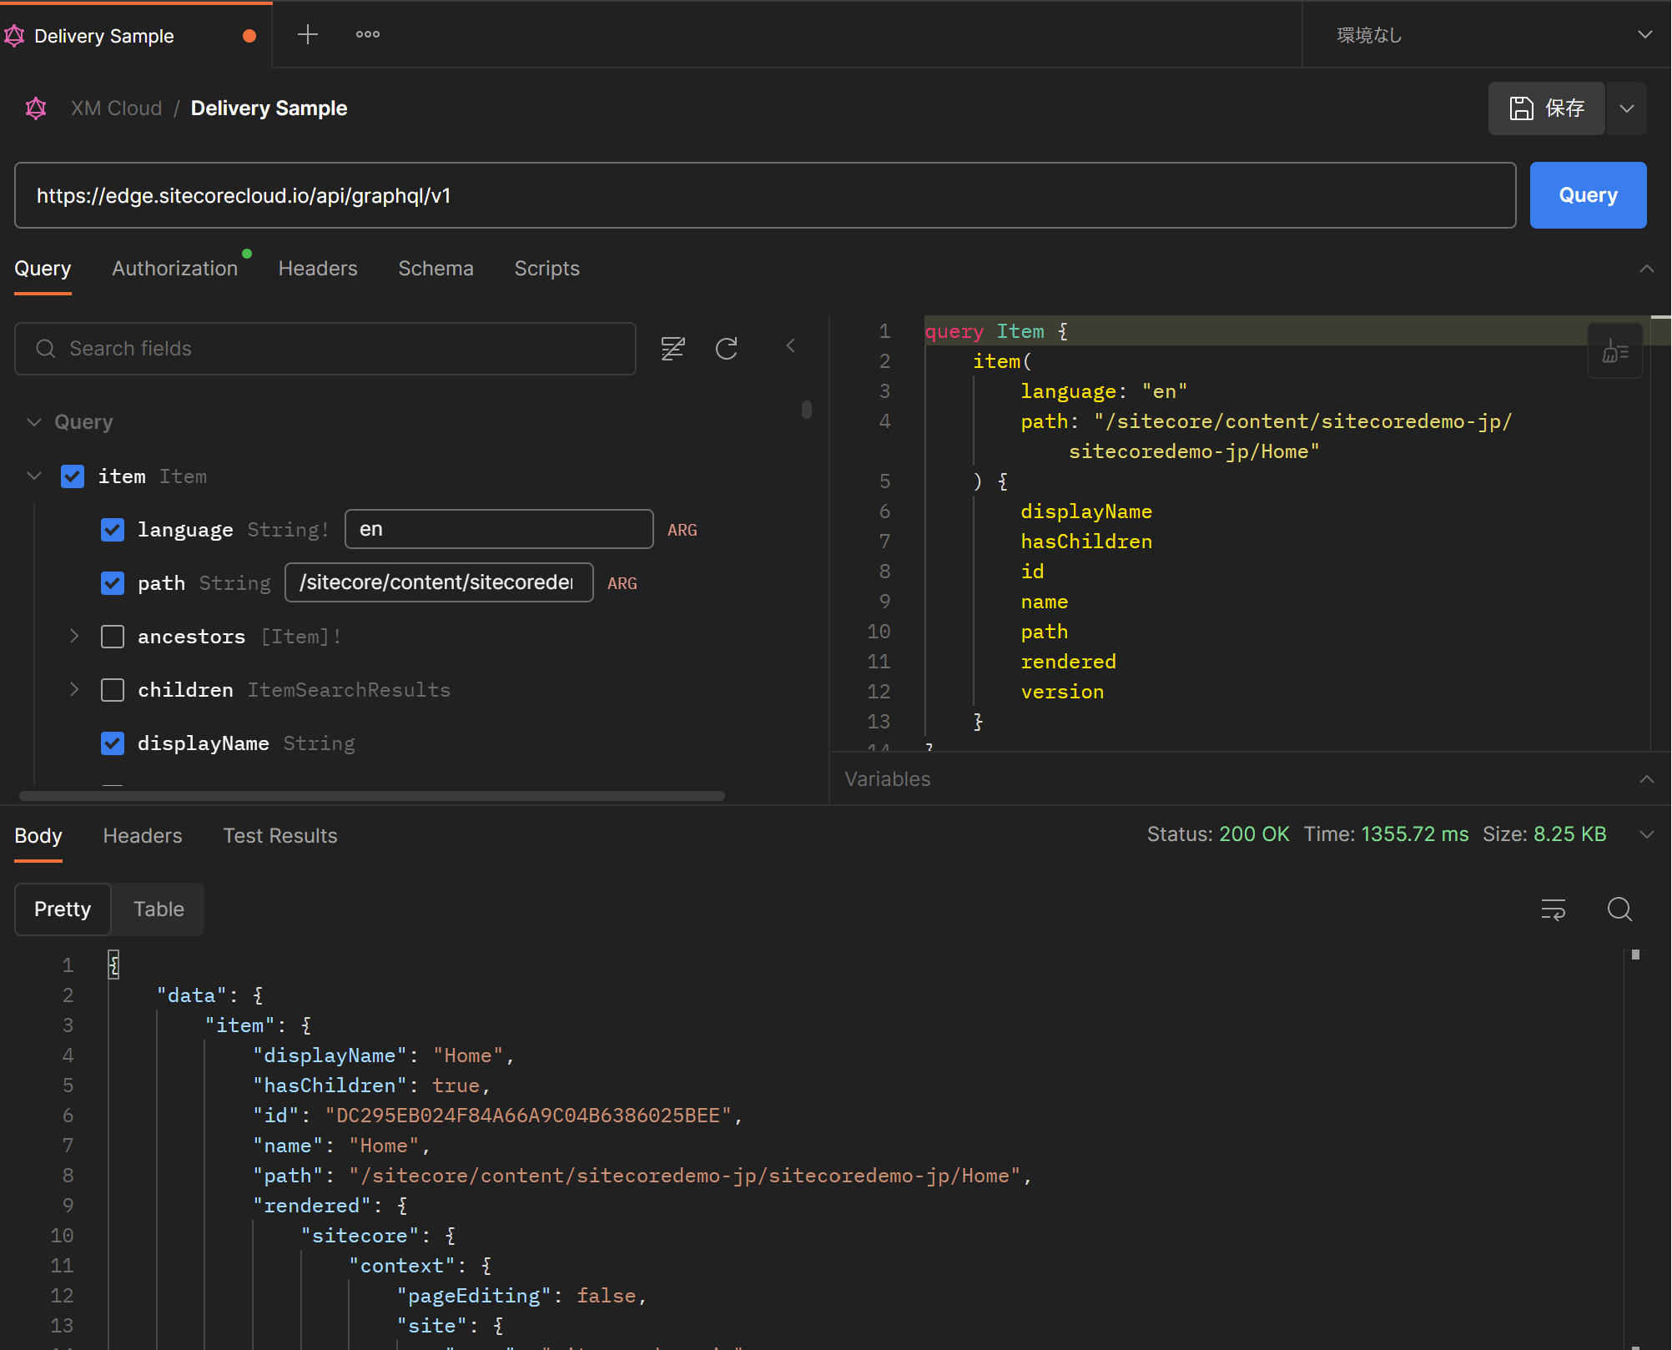
Task: Switch to the request Headers tab
Action: click(318, 269)
